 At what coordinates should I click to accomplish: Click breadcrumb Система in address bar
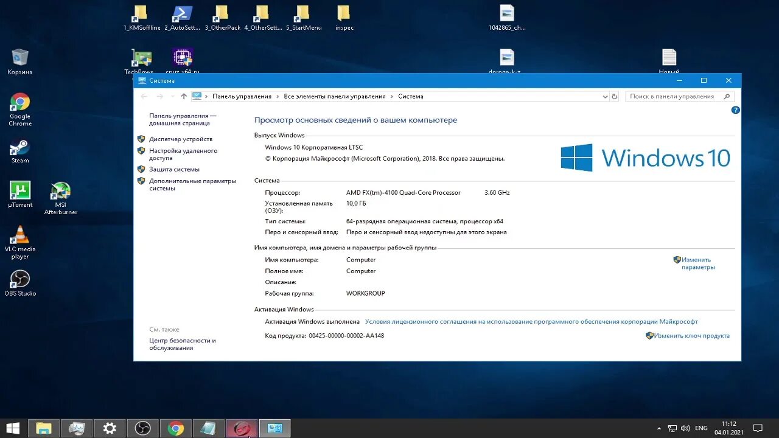(411, 96)
